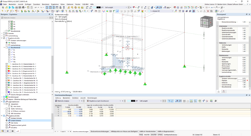Open the CAD-BIM menu

(x=85, y=4)
